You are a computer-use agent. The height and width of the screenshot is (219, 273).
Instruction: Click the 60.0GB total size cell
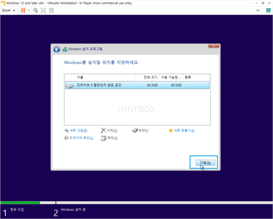point(152,85)
